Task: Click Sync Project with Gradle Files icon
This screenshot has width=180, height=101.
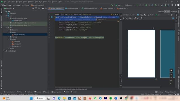Action: [x=162, y=5]
